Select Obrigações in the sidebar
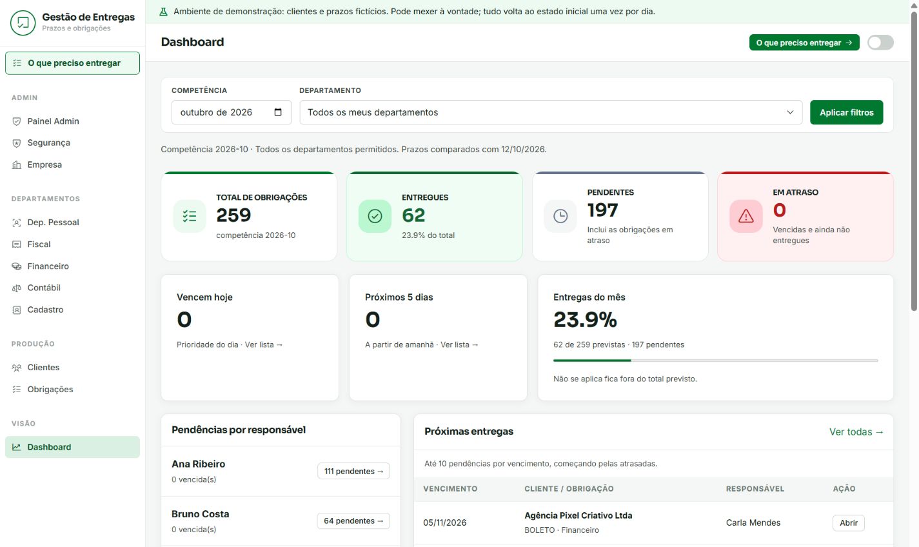Screen dimensions: 919x547 tap(72, 390)
